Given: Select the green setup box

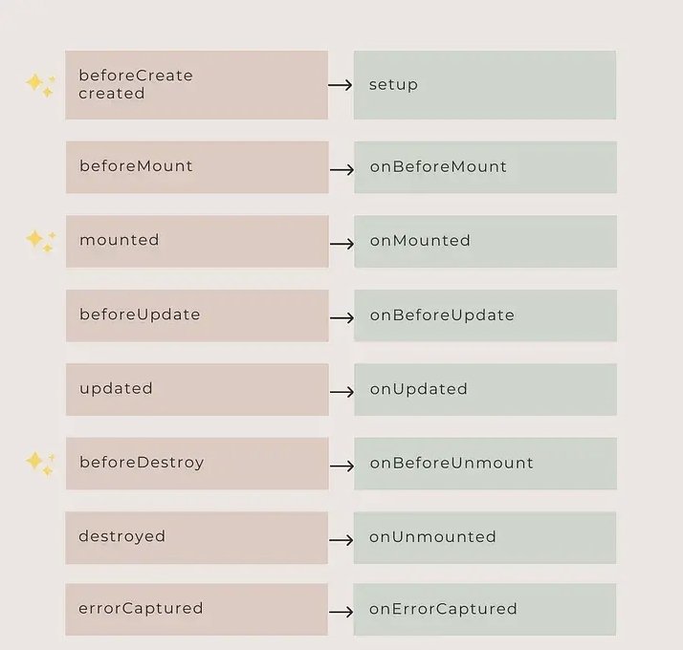Looking at the screenshot, I should (485, 85).
